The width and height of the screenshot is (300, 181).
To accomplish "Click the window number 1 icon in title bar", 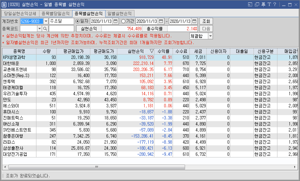I will pos(4,5).
